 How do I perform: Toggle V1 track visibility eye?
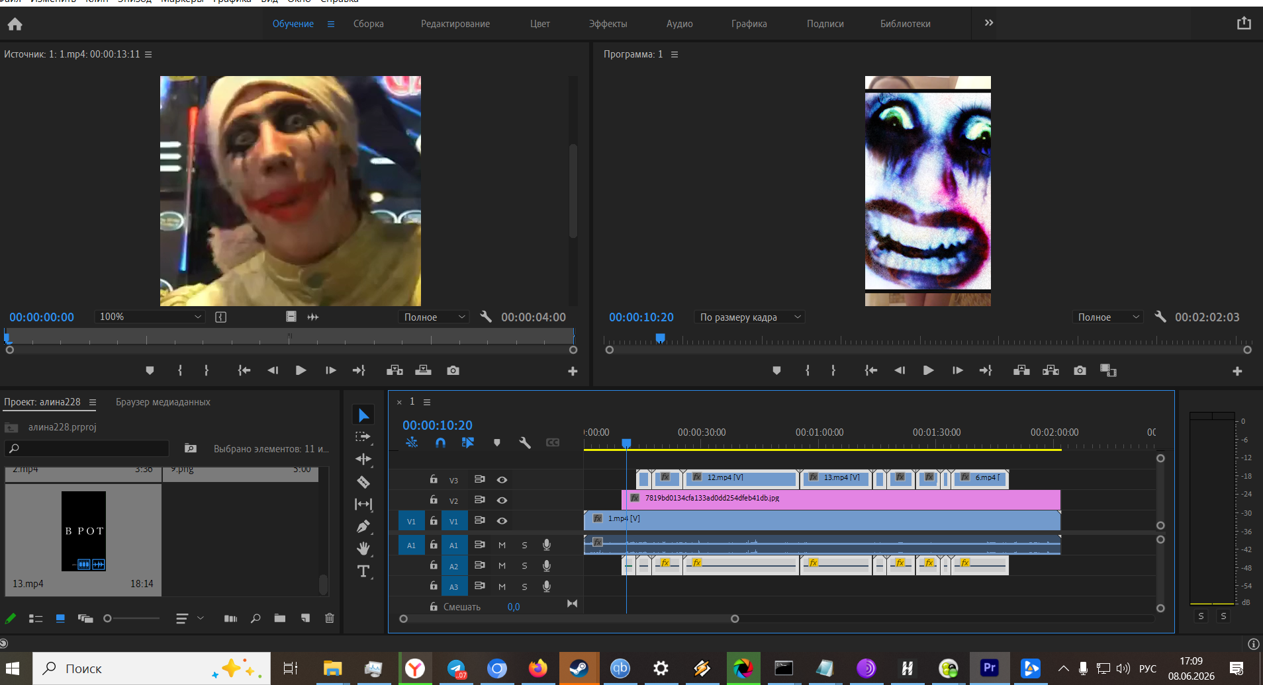pyautogui.click(x=502, y=521)
